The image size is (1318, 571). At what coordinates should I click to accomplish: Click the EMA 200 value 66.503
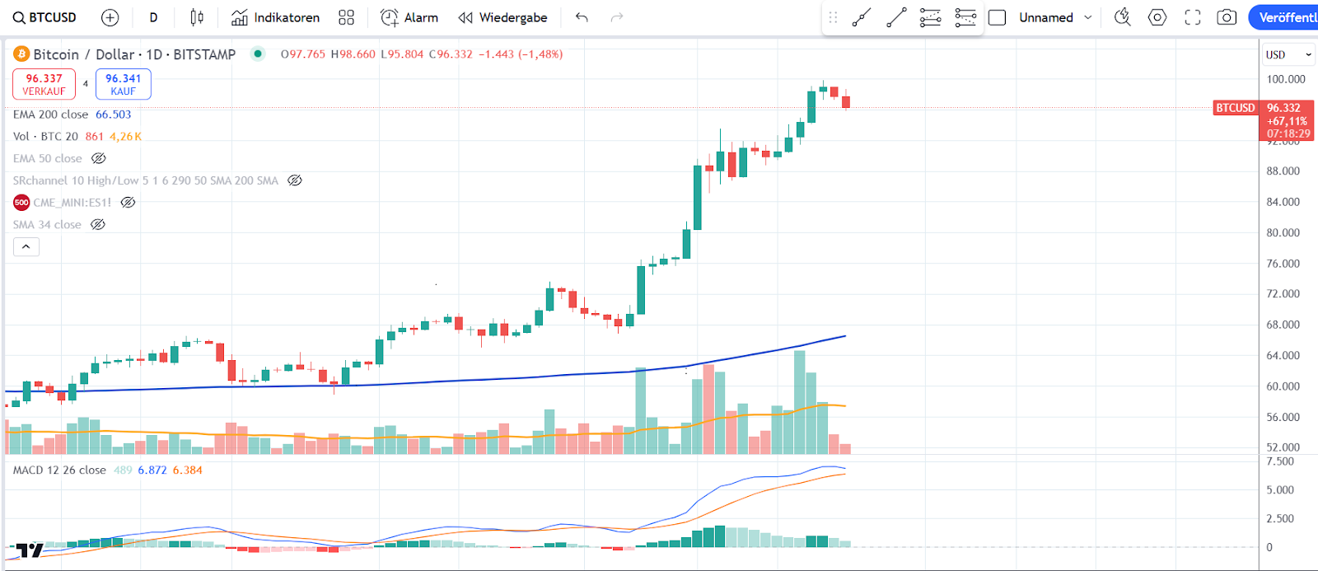(x=114, y=115)
